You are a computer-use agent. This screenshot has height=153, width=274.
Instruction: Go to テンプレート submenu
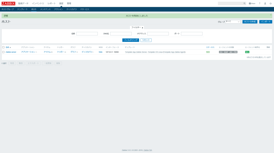pos(22,9)
